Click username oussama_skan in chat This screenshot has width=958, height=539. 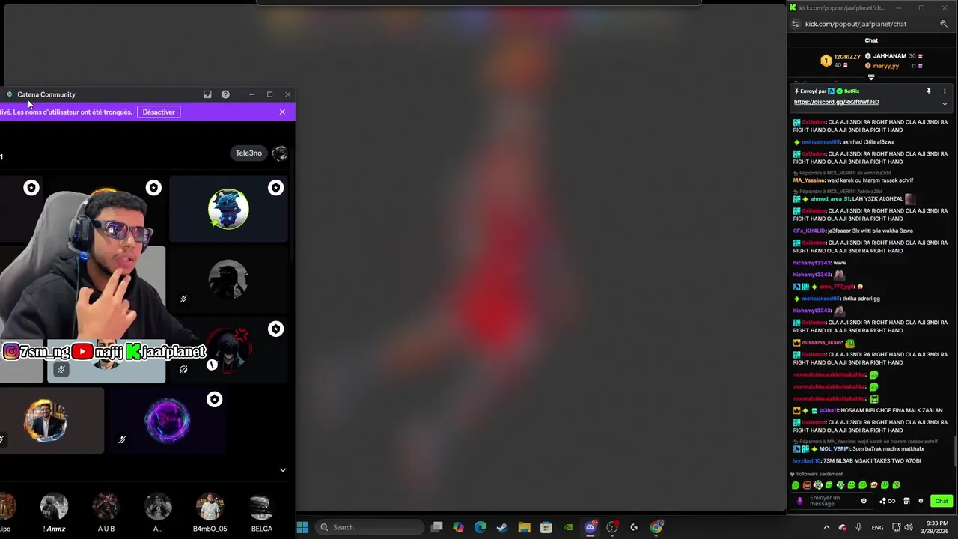(x=822, y=343)
